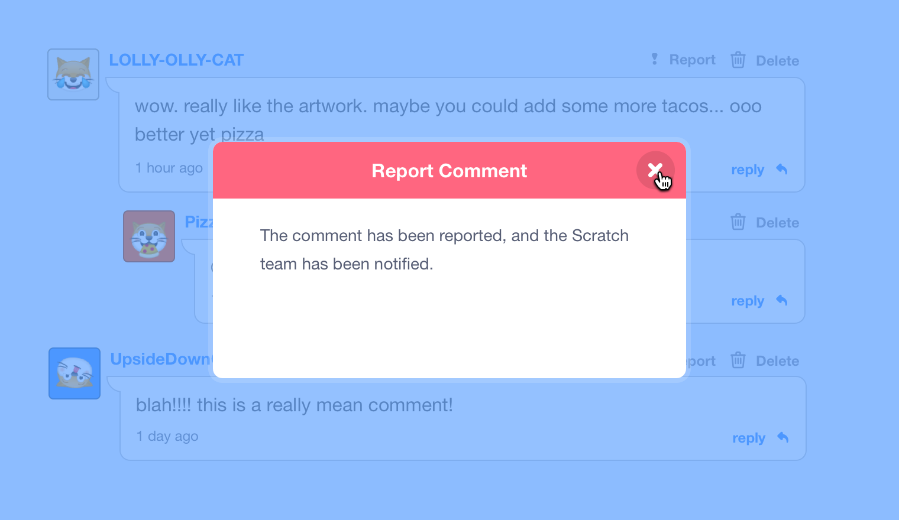Open the LOLLY-OLLY-CAT username link
899x520 pixels.
(176, 59)
